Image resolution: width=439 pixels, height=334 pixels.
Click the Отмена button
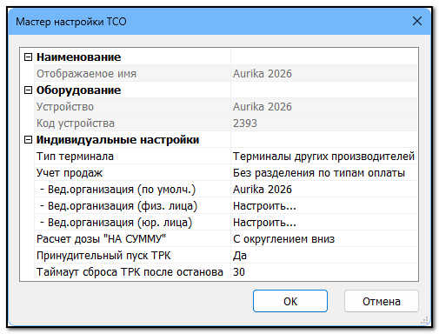[382, 301]
